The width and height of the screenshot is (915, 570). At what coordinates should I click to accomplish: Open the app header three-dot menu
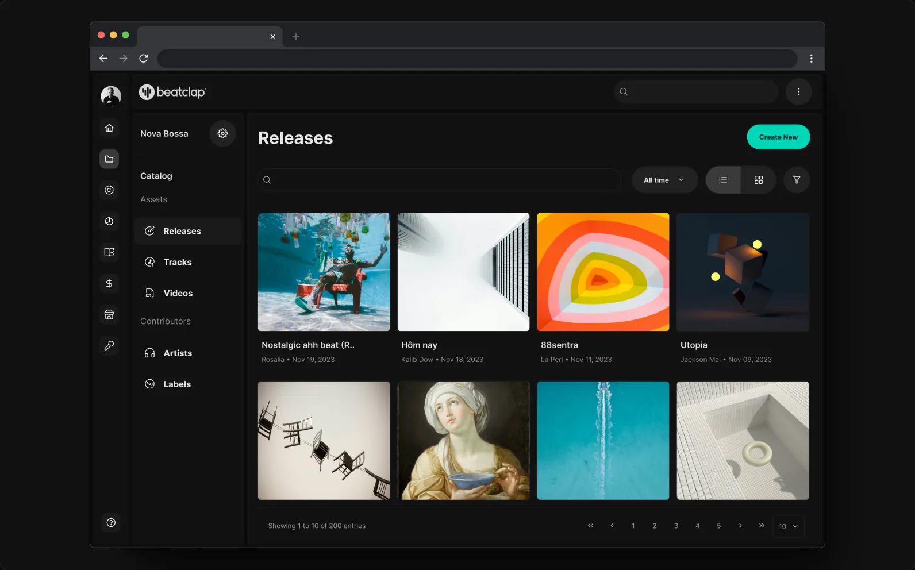(798, 92)
